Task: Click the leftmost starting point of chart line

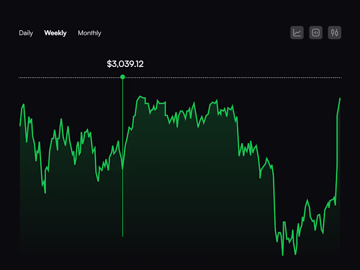Action: tap(20, 126)
